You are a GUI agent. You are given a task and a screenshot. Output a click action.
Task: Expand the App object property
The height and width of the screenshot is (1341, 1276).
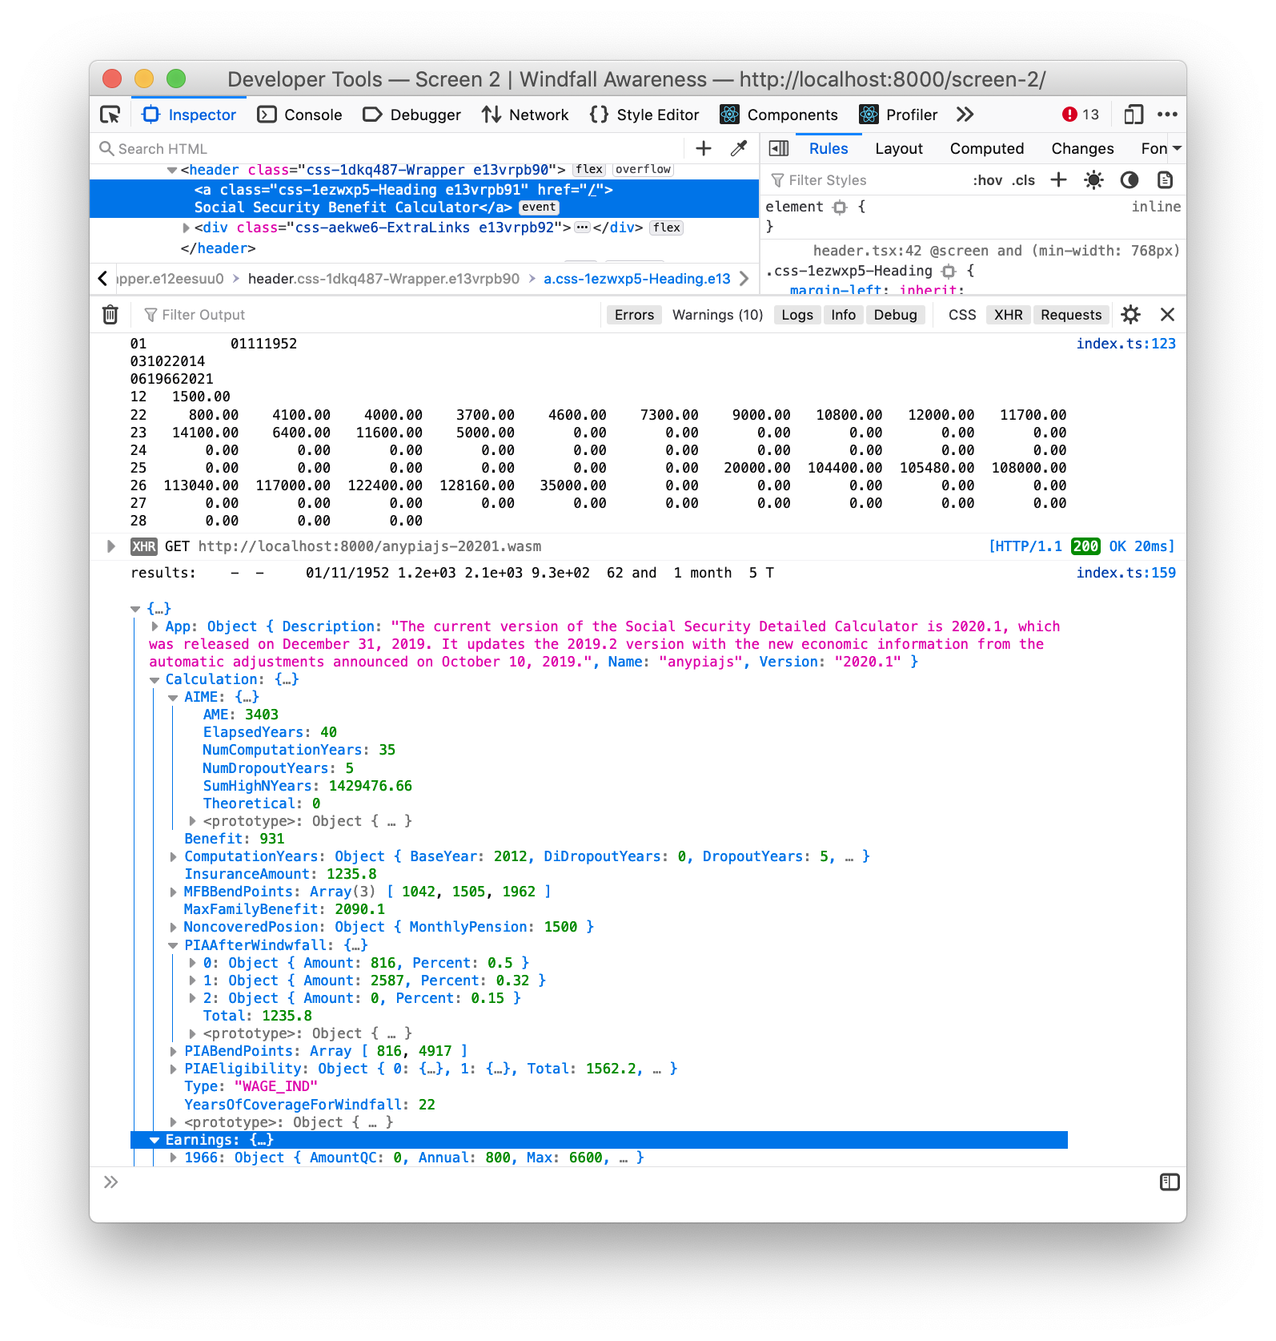154,626
